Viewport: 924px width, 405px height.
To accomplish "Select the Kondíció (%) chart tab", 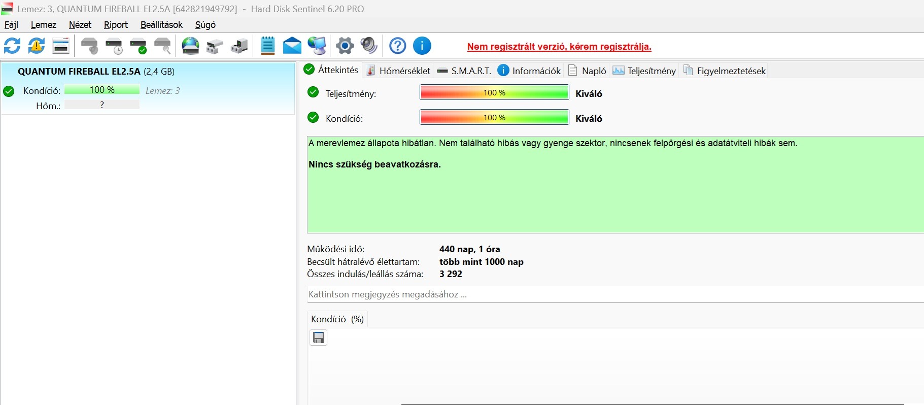I will (x=337, y=319).
